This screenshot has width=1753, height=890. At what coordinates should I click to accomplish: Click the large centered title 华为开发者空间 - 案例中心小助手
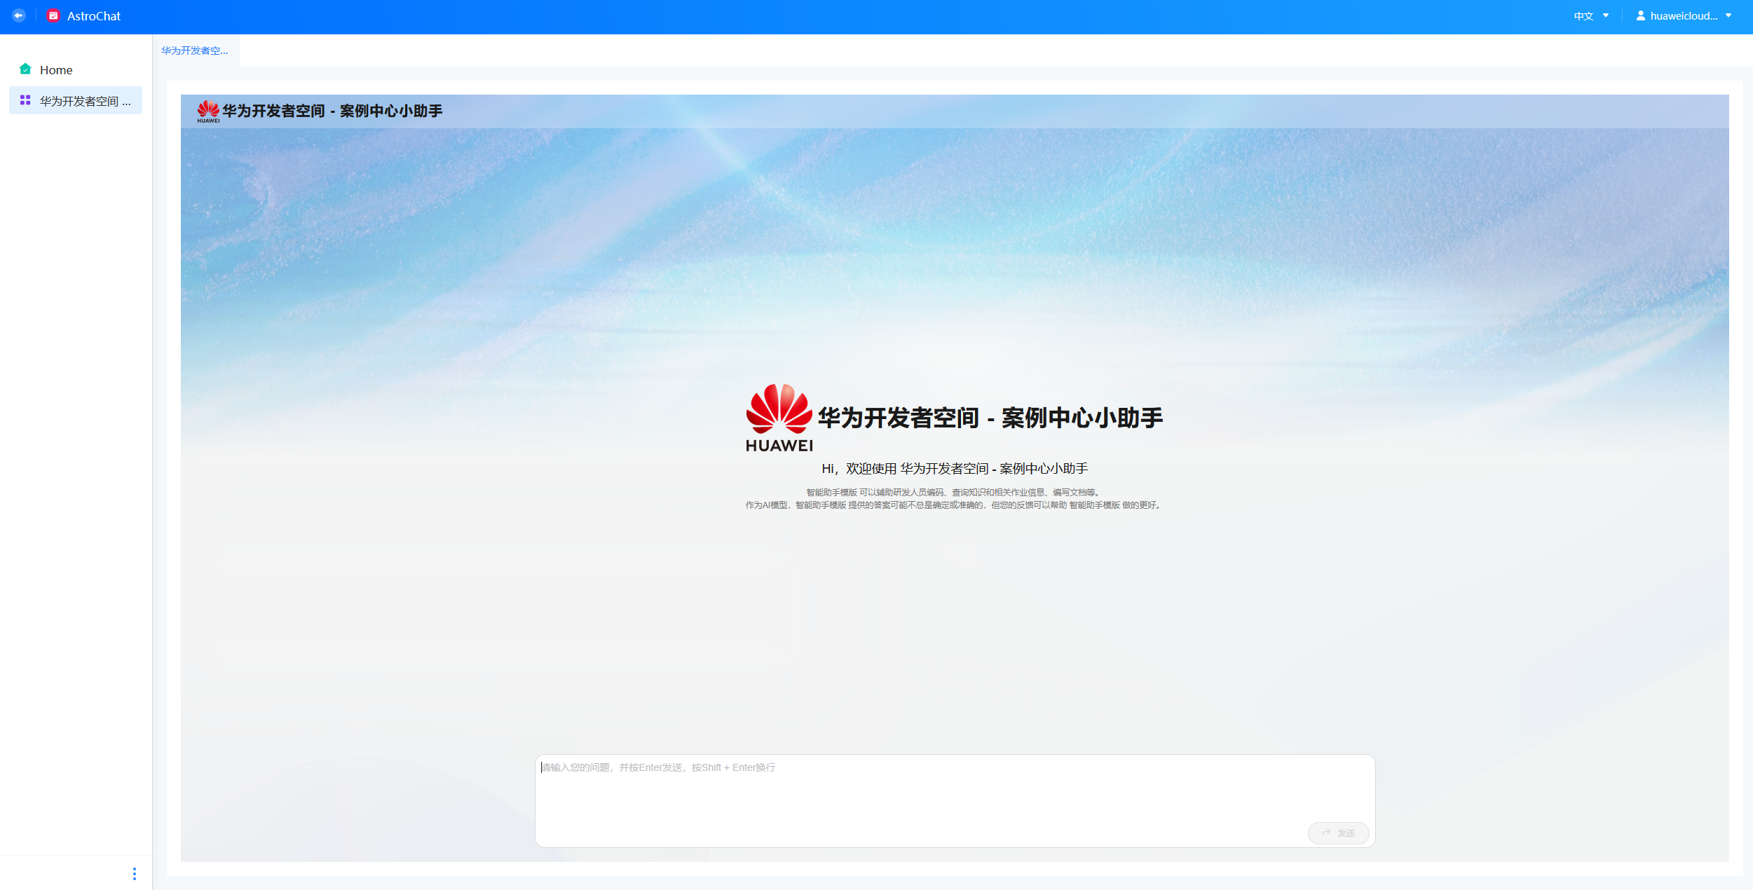tap(990, 418)
